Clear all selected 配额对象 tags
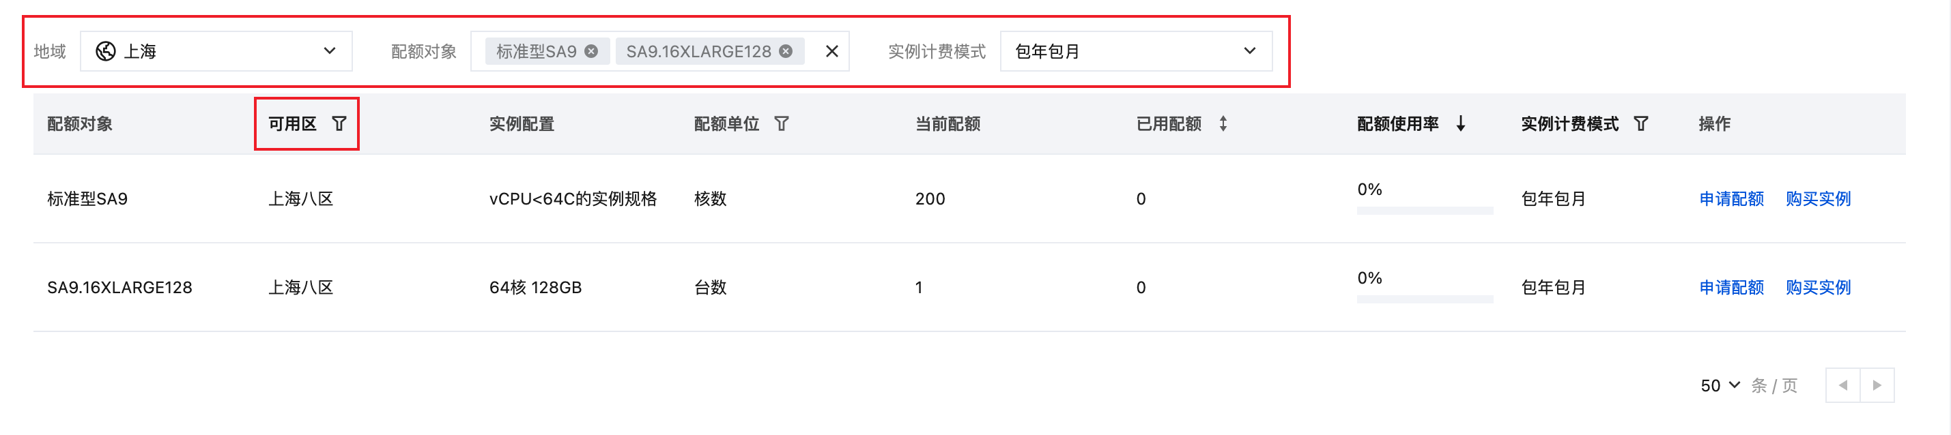The width and height of the screenshot is (1951, 435). [831, 51]
